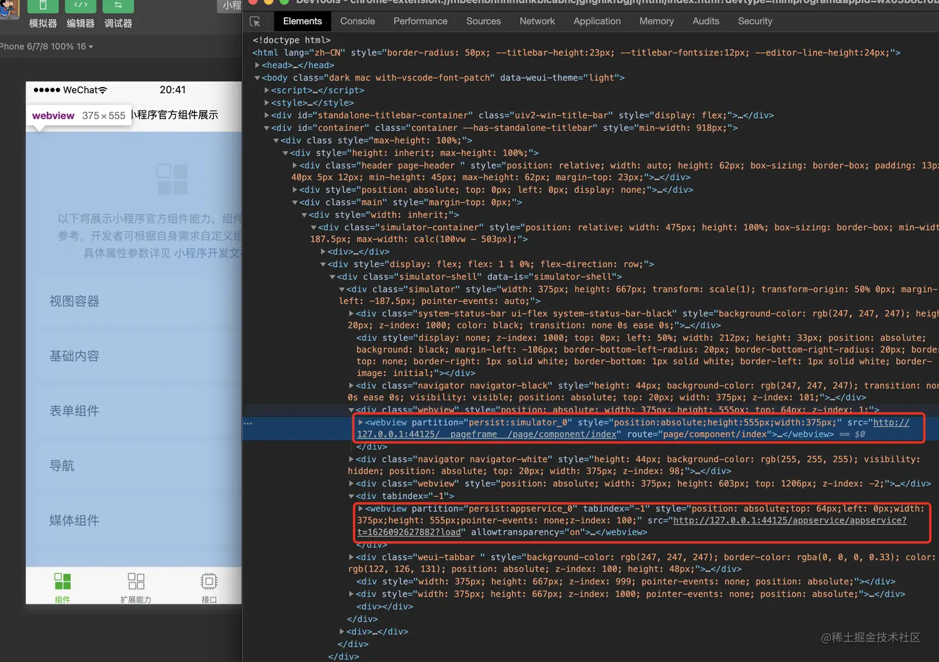This screenshot has width=939, height=662.
Task: Collapse the div class main node
Action: pos(295,202)
